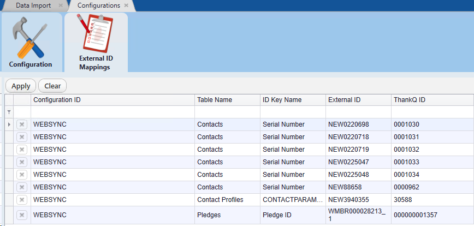Image resolution: width=474 pixels, height=226 pixels.
Task: Select External ID cell NEW3940355
Action: click(x=359, y=200)
